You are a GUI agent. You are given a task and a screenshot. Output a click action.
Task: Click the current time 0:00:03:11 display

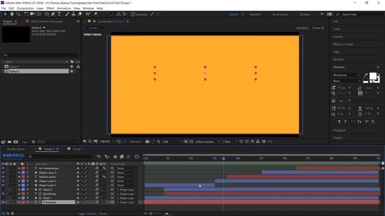(x=13, y=155)
